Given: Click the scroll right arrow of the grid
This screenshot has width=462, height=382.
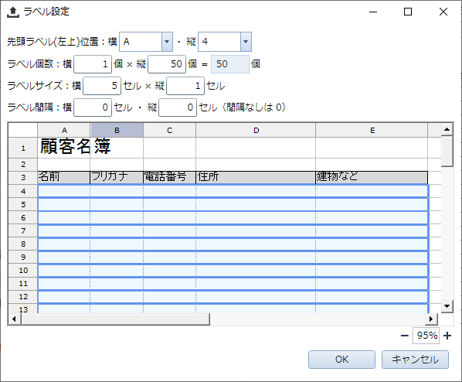Looking at the screenshot, I should tap(431, 319).
